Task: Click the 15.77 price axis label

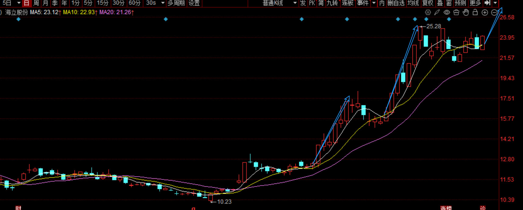Action: click(507, 119)
